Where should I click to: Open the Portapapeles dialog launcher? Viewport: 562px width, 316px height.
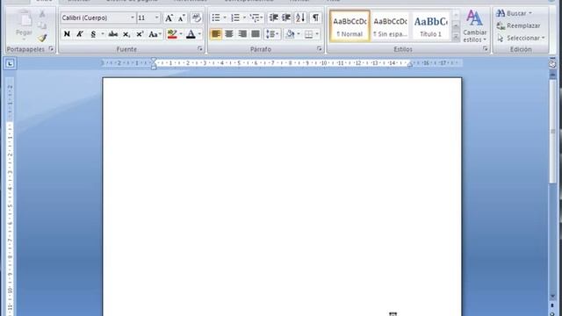click(51, 49)
